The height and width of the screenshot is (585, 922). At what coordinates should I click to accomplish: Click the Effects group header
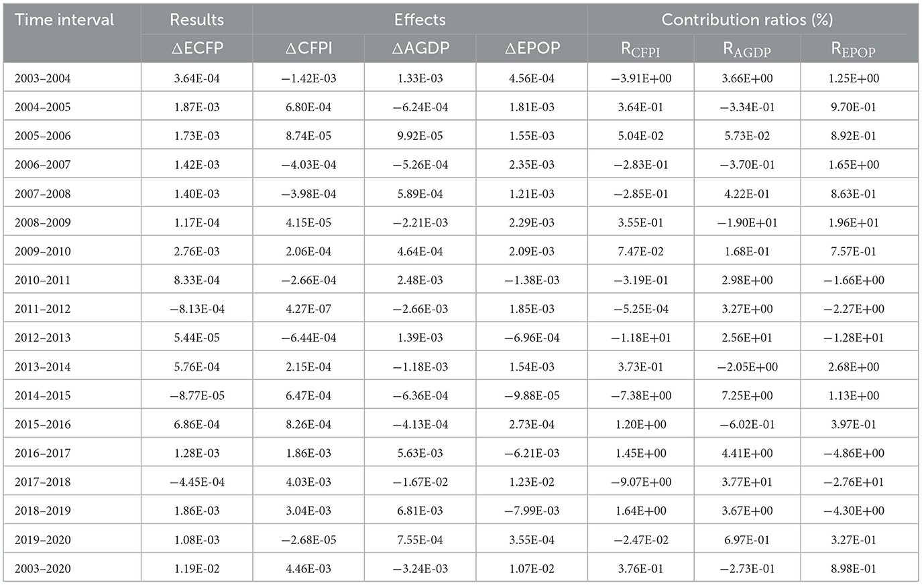[420, 19]
